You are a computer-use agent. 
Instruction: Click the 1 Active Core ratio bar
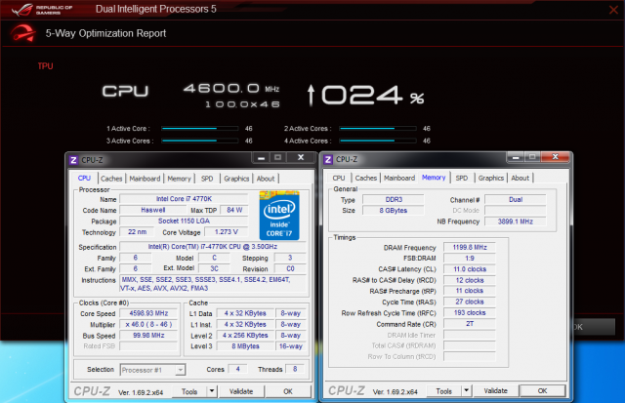click(199, 129)
